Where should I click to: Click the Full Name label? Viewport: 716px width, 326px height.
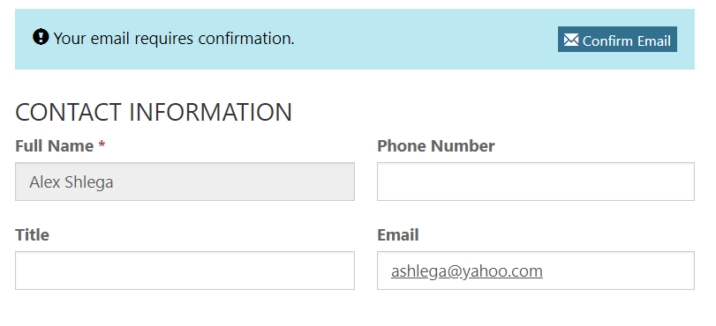coord(55,146)
